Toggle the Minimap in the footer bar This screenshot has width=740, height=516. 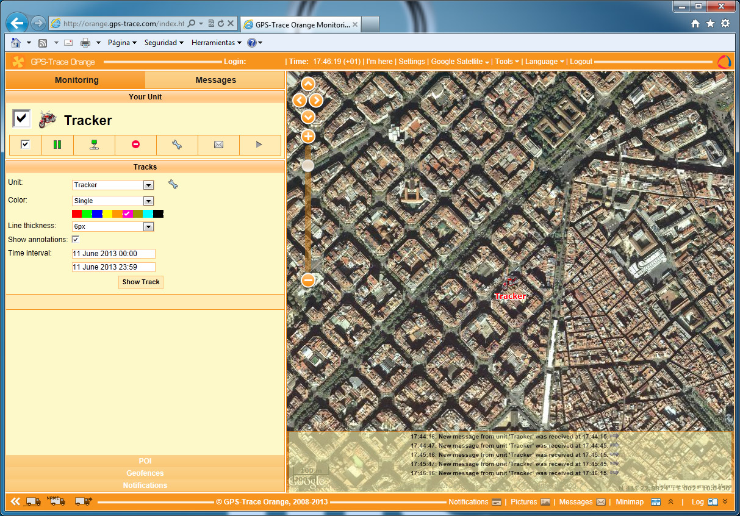click(x=638, y=502)
